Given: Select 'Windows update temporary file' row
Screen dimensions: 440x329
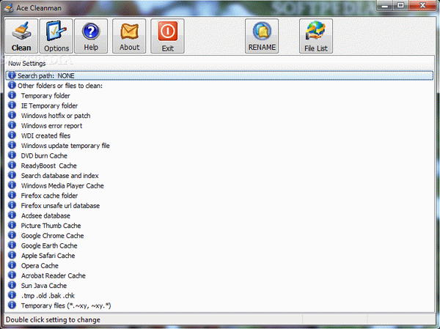Looking at the screenshot, I should 219,146.
